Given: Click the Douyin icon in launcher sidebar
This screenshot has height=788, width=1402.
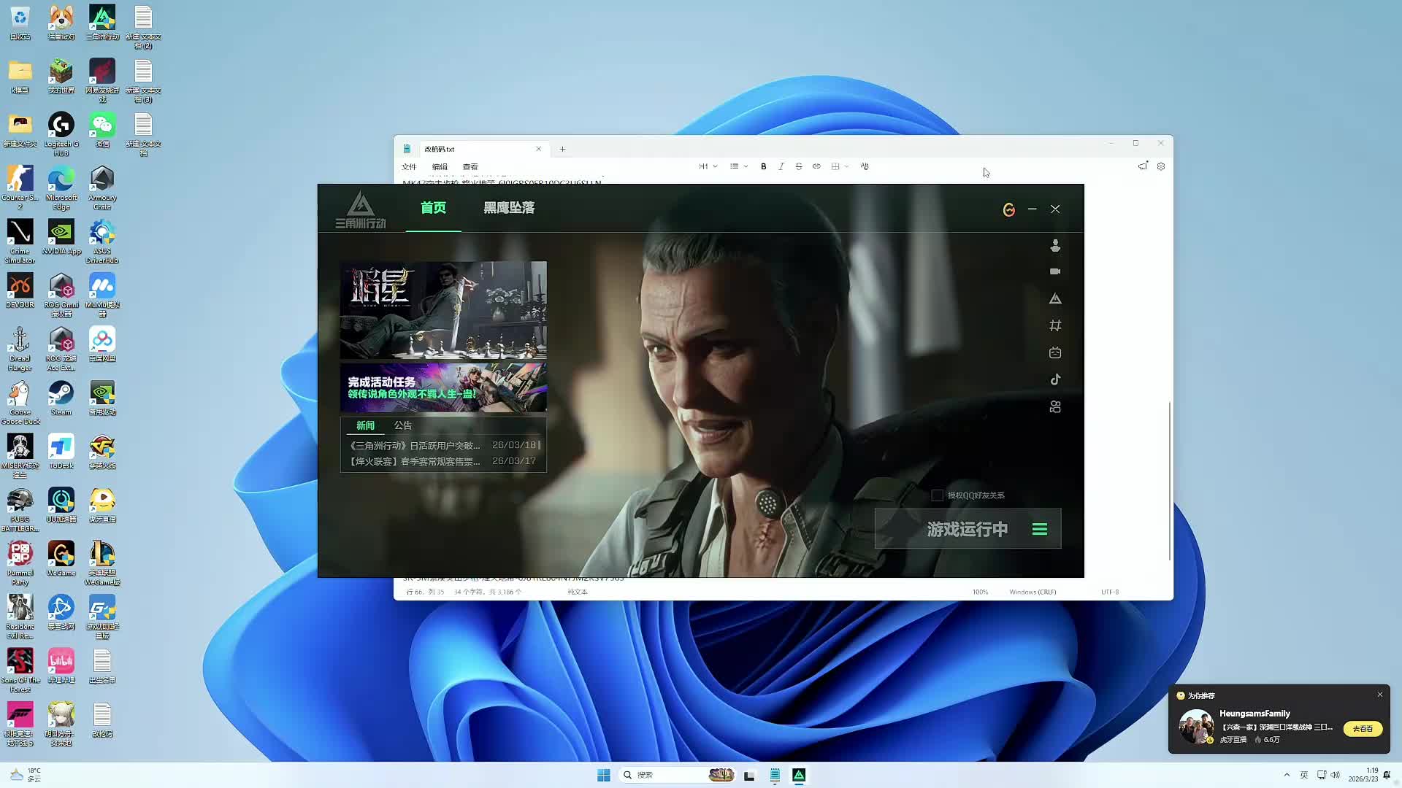Looking at the screenshot, I should 1055,379.
